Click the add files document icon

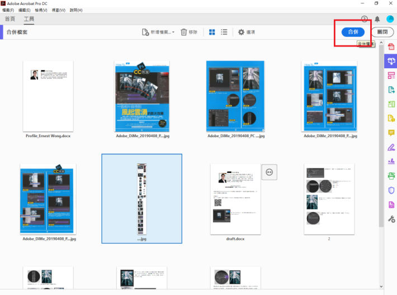click(145, 32)
